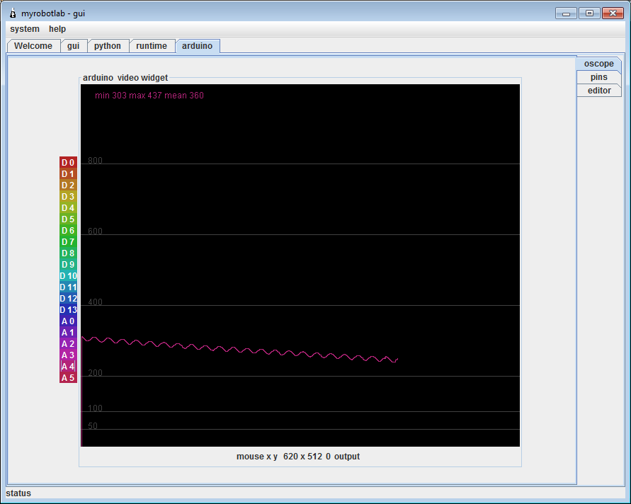Click the 600 gridline label
The height and width of the screenshot is (504, 631).
point(95,231)
